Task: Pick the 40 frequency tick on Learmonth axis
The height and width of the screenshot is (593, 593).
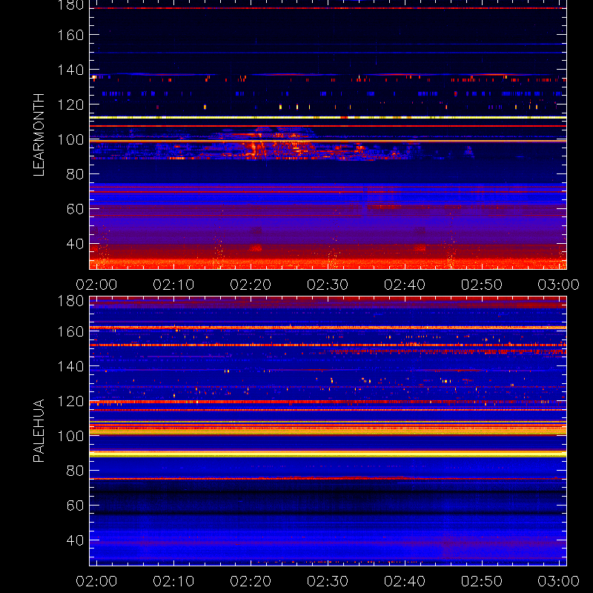Action: coord(75,244)
